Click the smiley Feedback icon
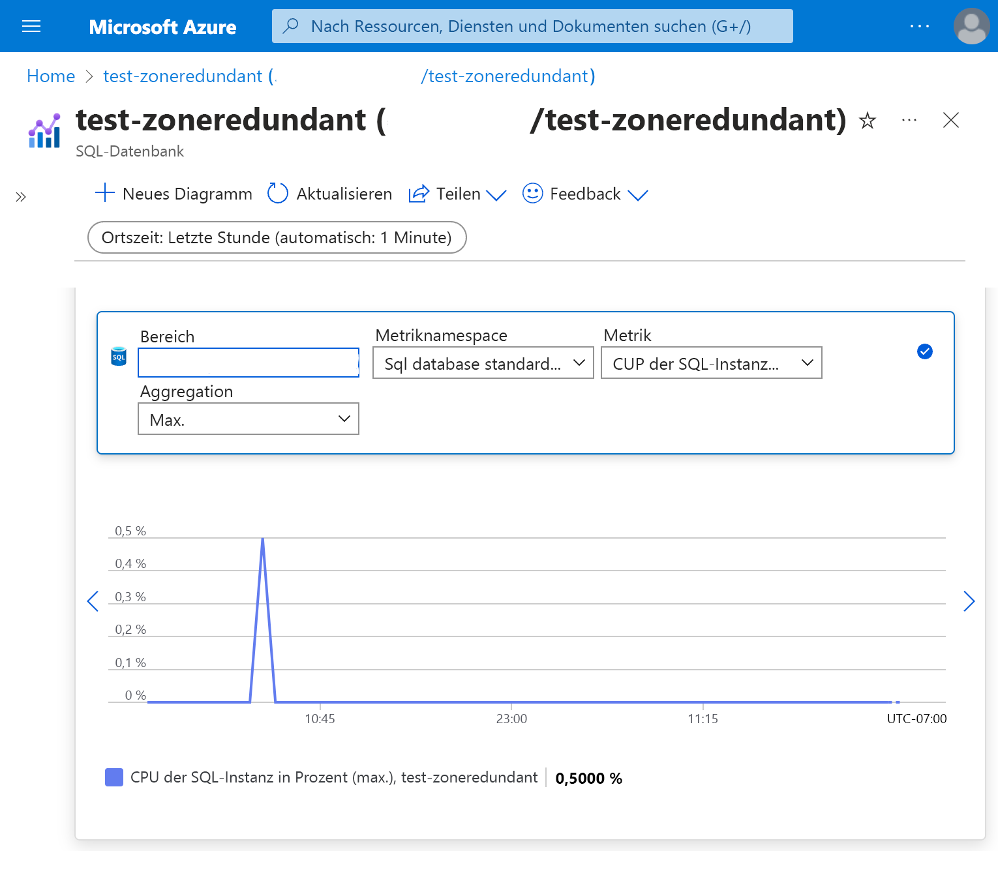This screenshot has width=998, height=879. click(x=532, y=193)
